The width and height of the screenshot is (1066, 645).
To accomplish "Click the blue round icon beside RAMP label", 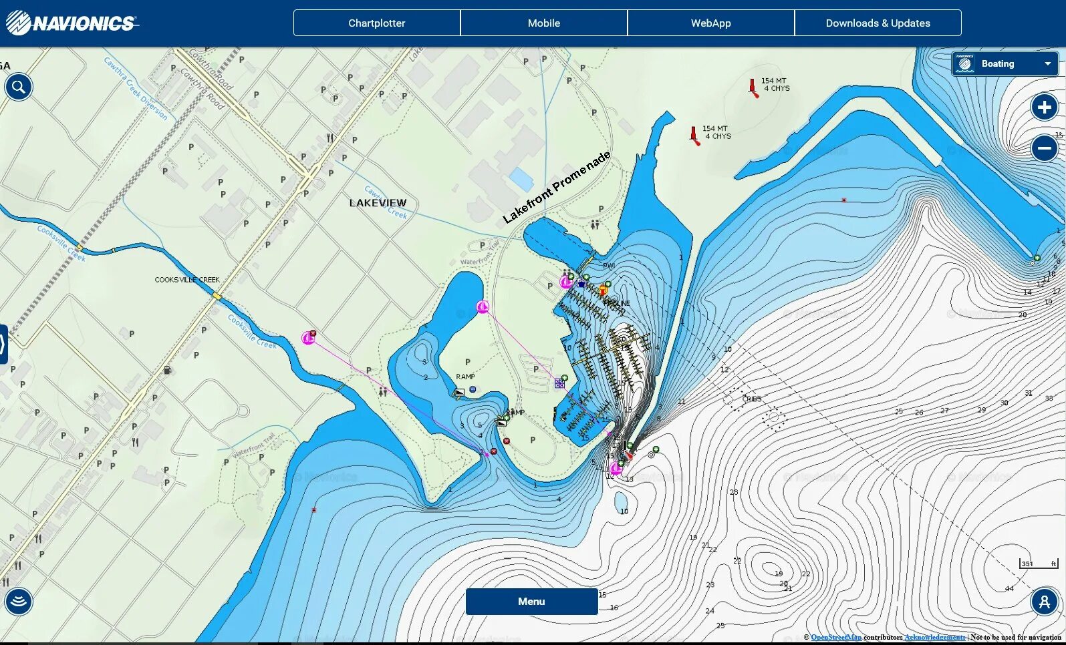I will (473, 389).
